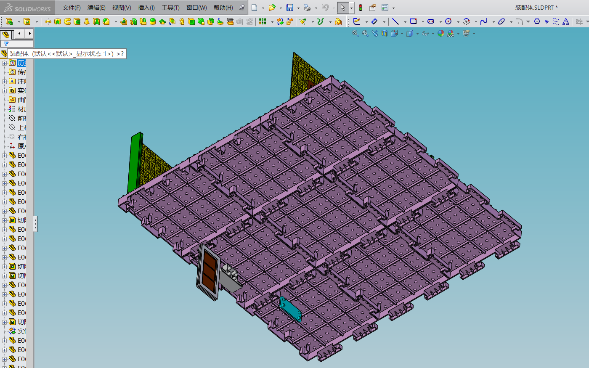Click the Rebuild traffic light icon
Image resolution: width=589 pixels, height=368 pixels.
click(x=361, y=8)
